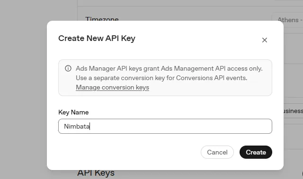The height and width of the screenshot is (179, 303).
Task: Click the Key Name label
Action: pos(73,112)
